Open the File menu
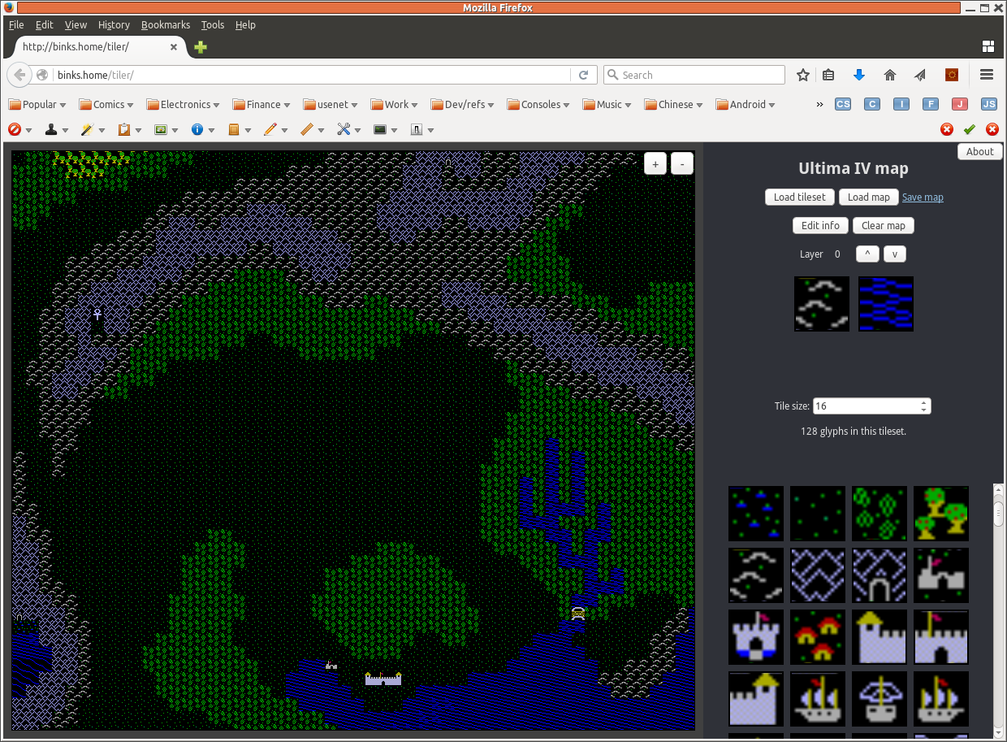The width and height of the screenshot is (1007, 742). (16, 25)
